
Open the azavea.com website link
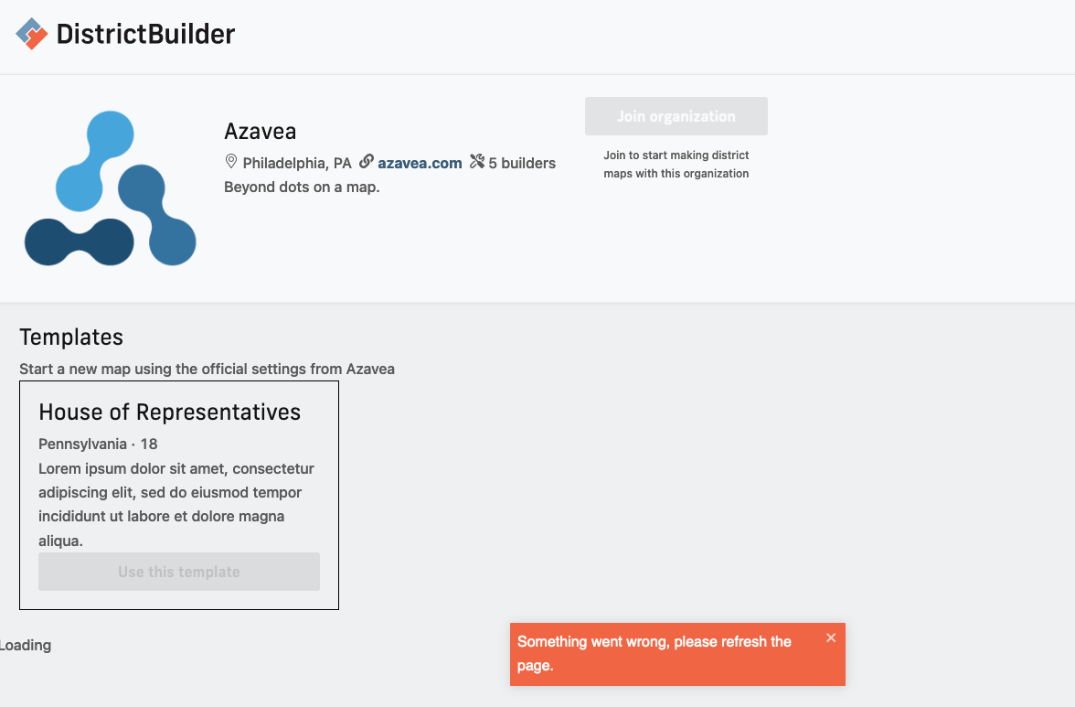click(420, 162)
